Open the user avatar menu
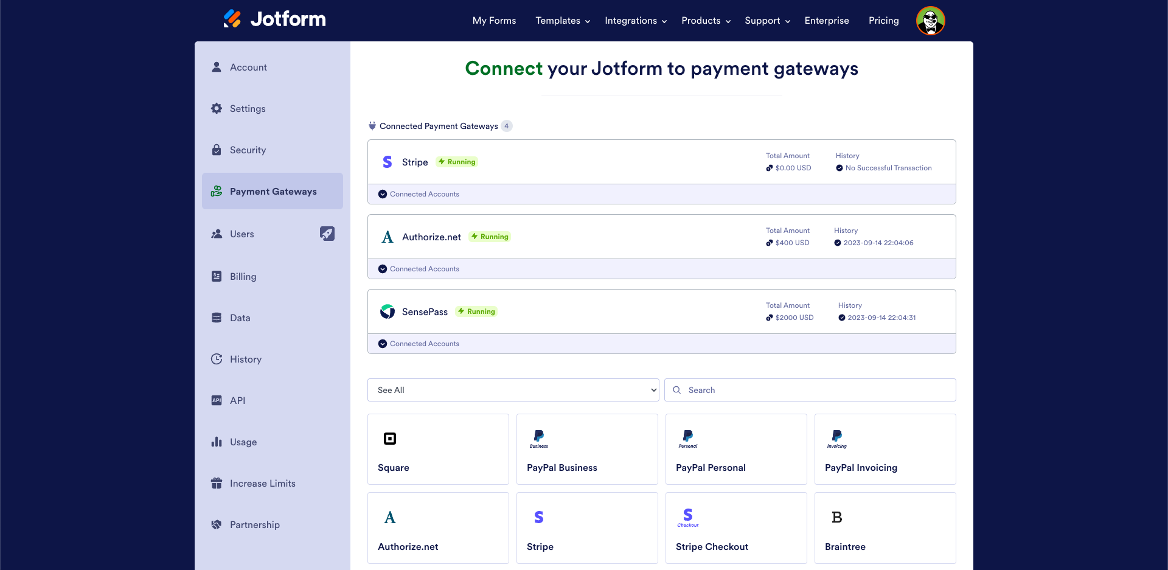 pos(930,21)
